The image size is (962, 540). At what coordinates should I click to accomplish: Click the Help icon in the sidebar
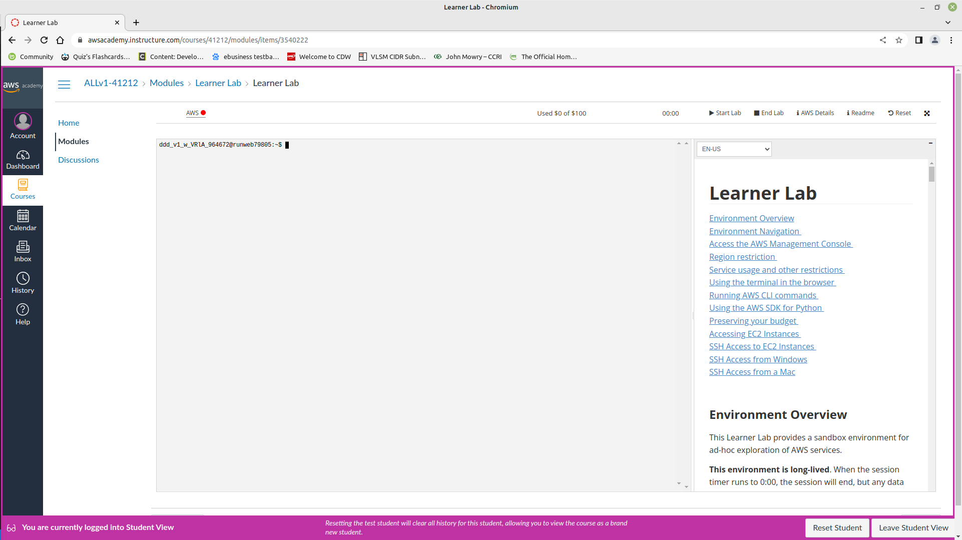tap(23, 313)
